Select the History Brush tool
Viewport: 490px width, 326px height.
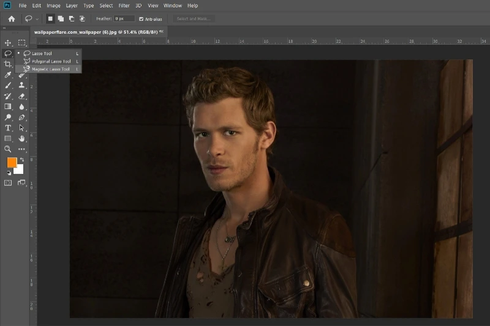pos(8,96)
